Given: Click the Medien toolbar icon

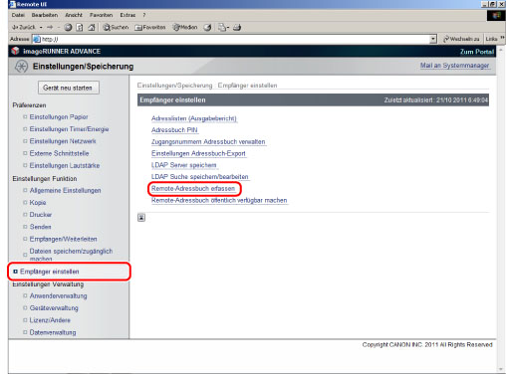Looking at the screenshot, I should tap(185, 28).
